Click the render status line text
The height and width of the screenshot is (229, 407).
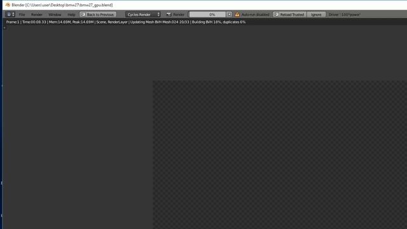point(126,22)
